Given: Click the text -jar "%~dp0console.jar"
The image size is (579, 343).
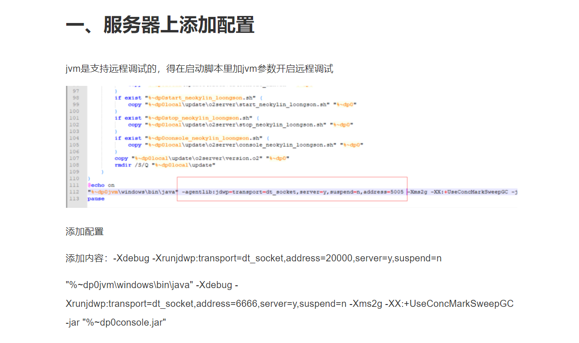Looking at the screenshot, I should click(x=116, y=322).
